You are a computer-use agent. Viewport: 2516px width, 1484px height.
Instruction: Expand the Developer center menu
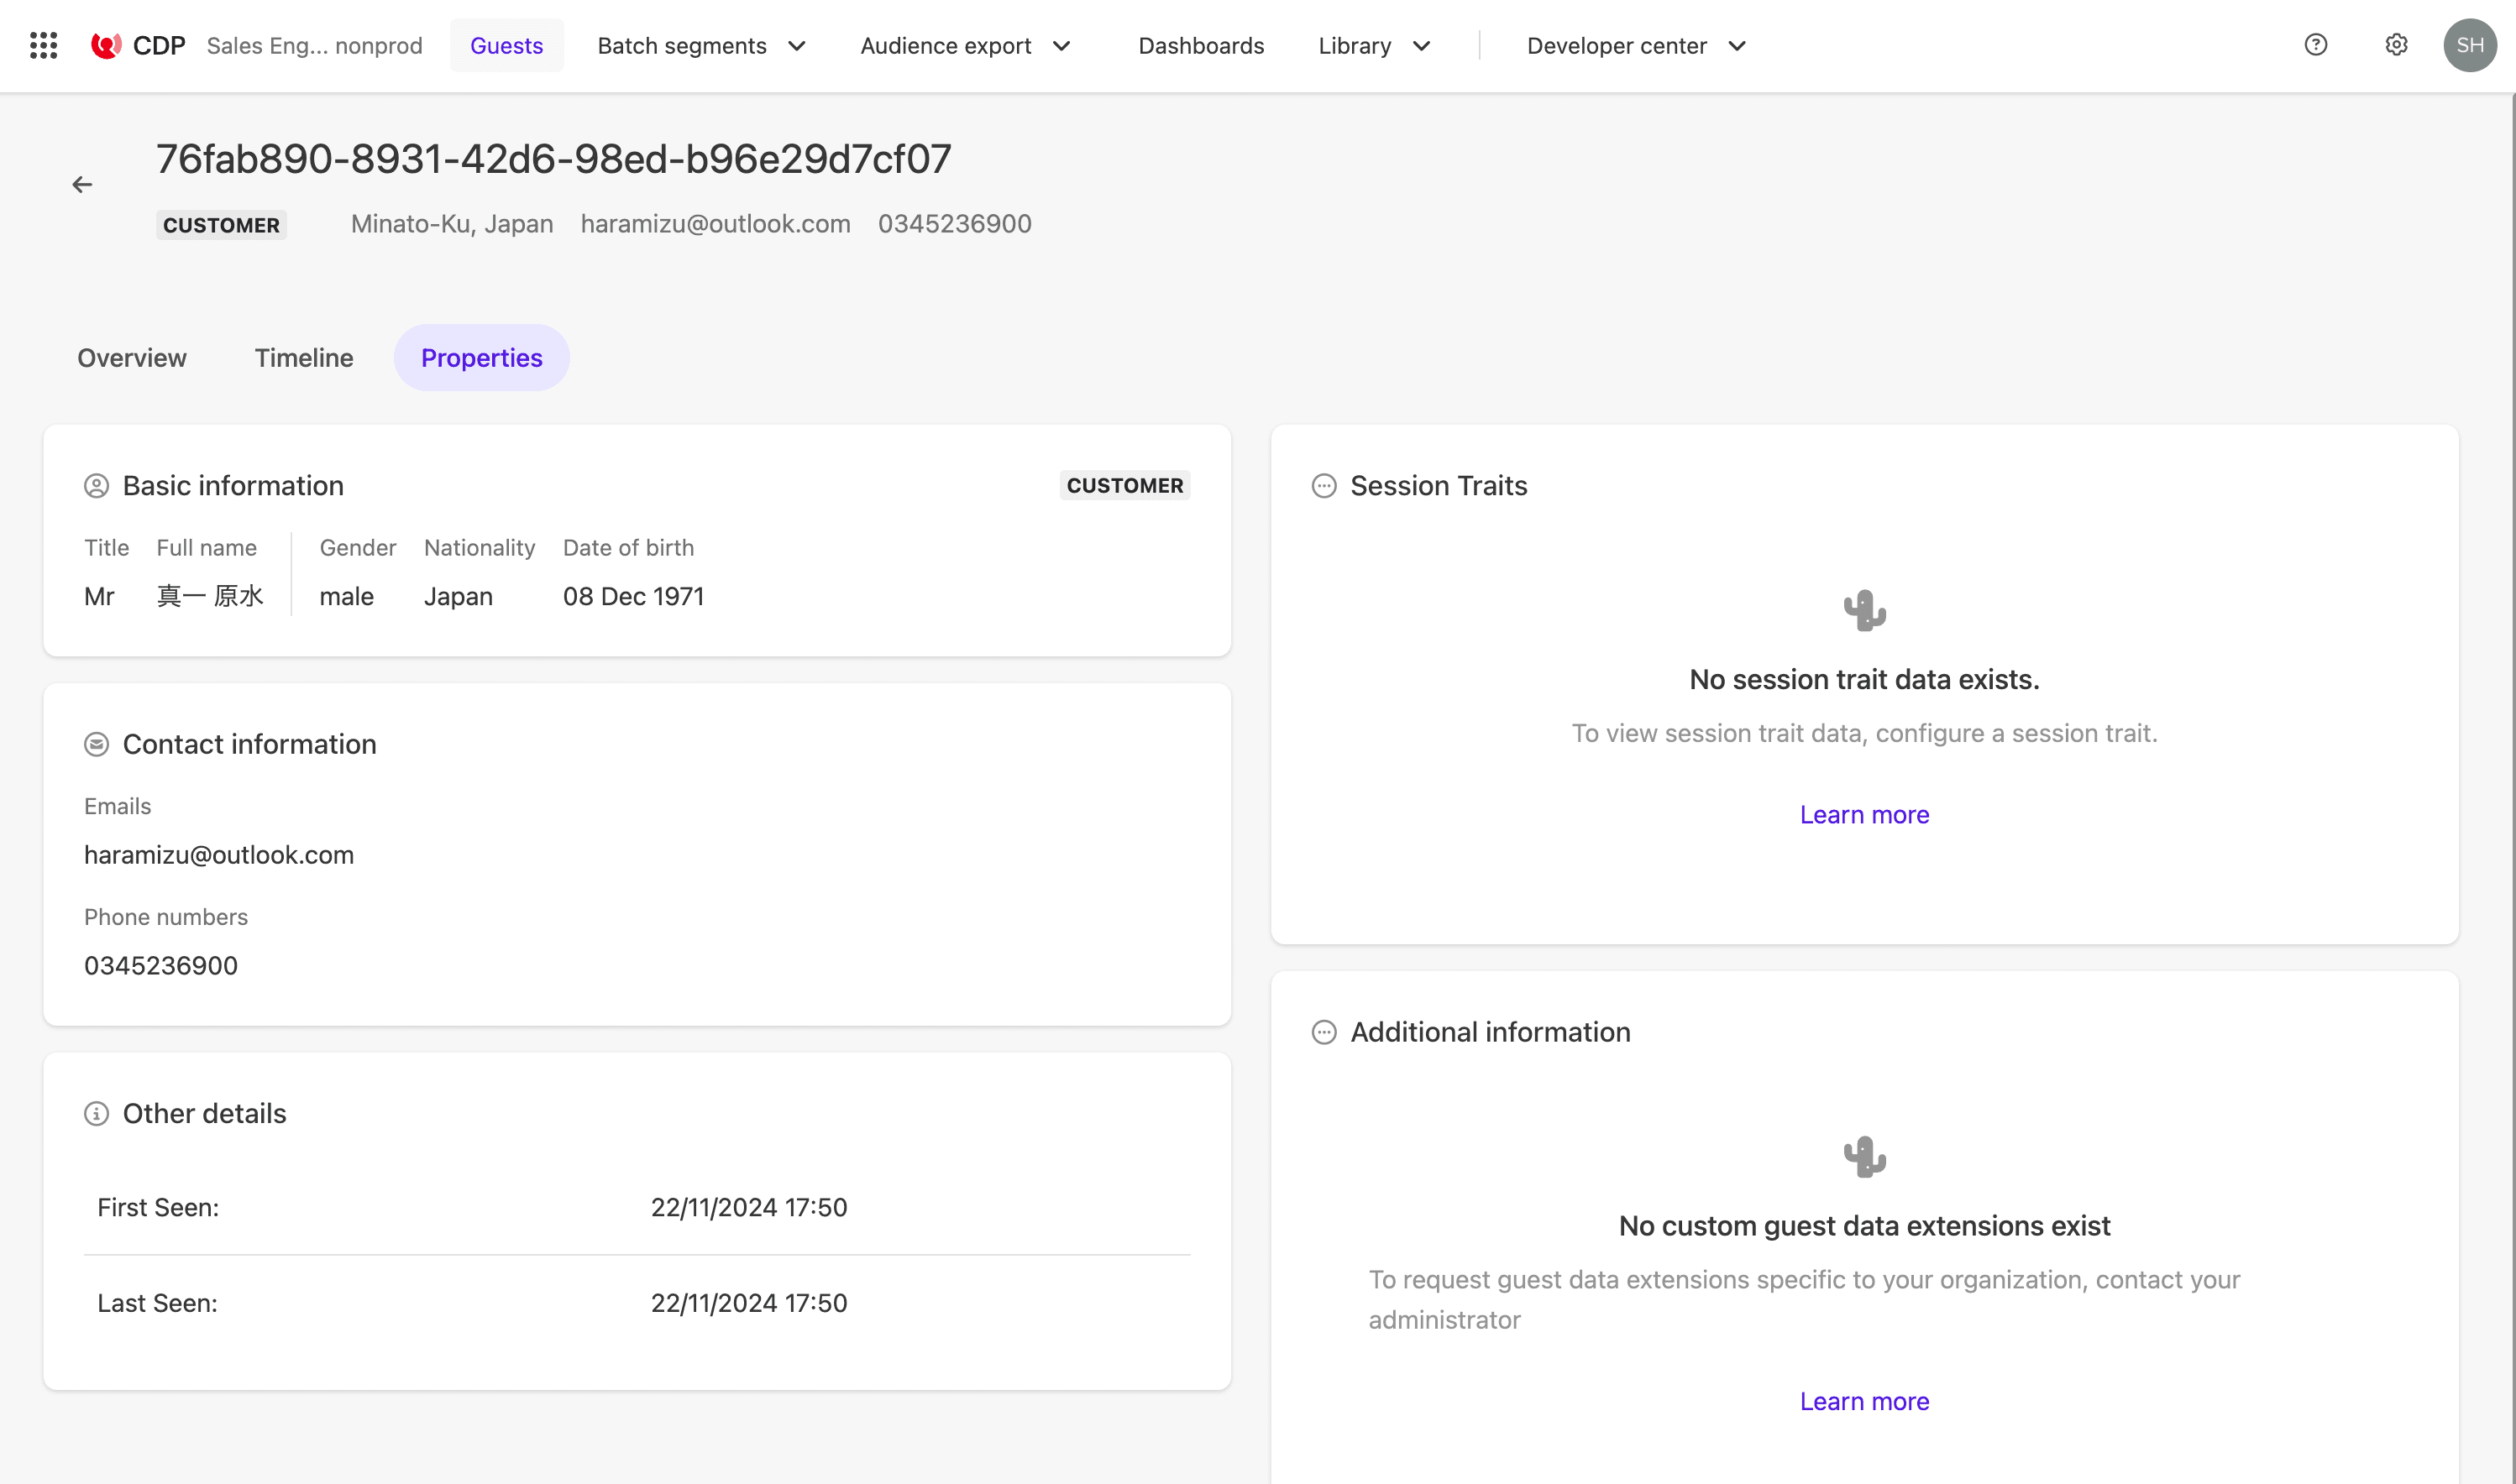click(x=1637, y=46)
